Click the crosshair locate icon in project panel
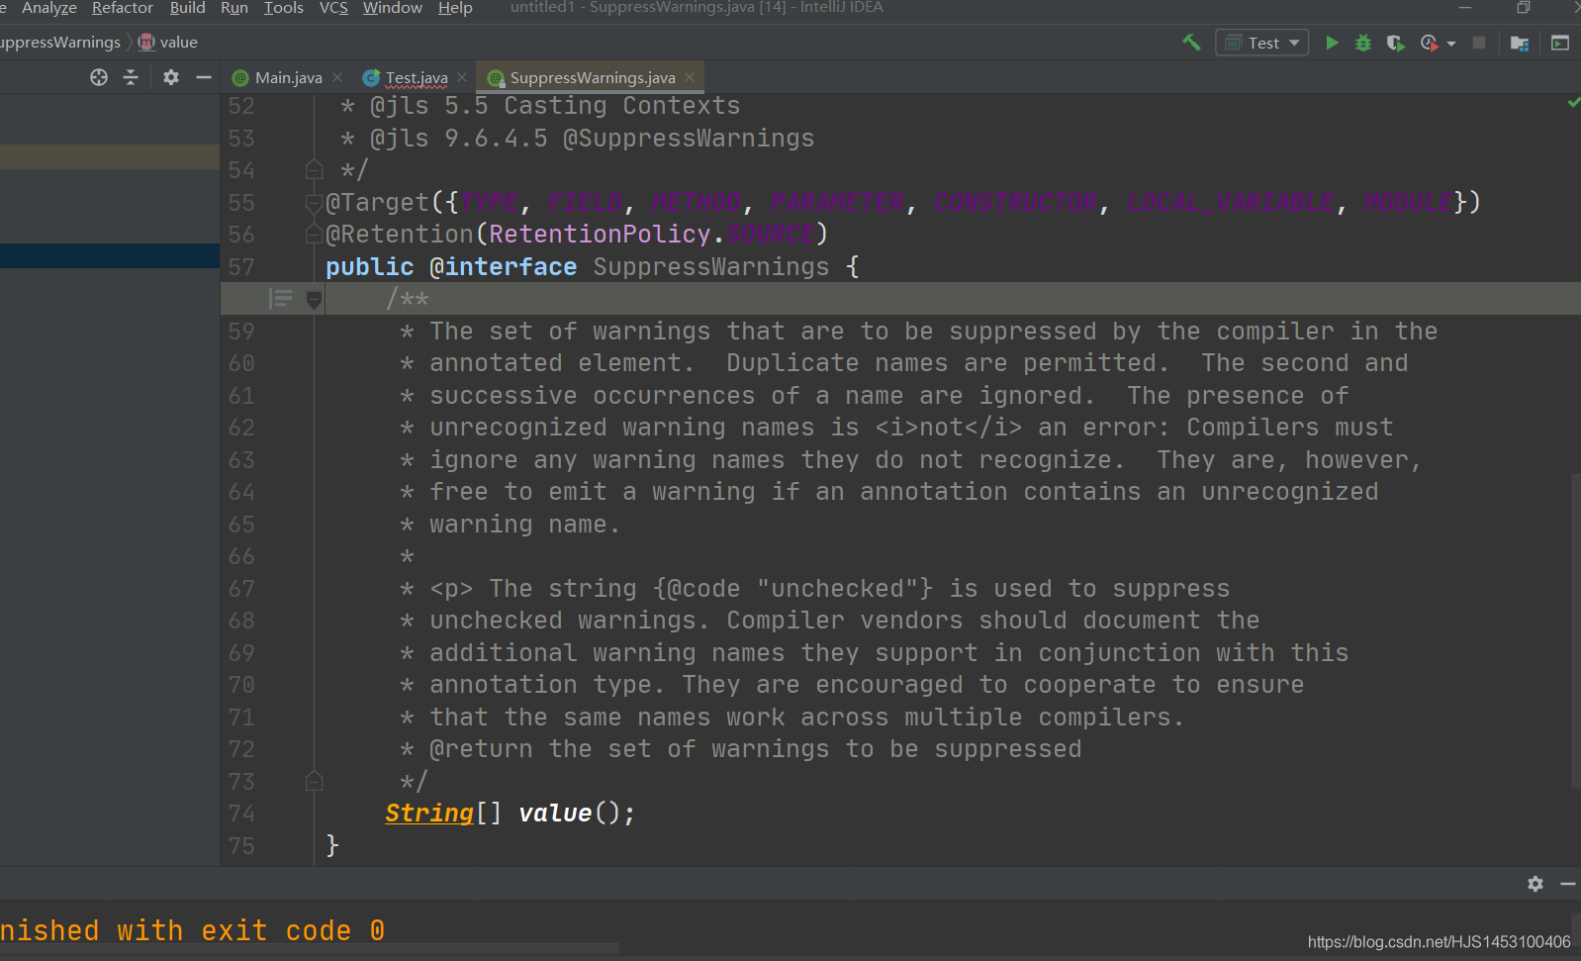 pyautogui.click(x=99, y=77)
